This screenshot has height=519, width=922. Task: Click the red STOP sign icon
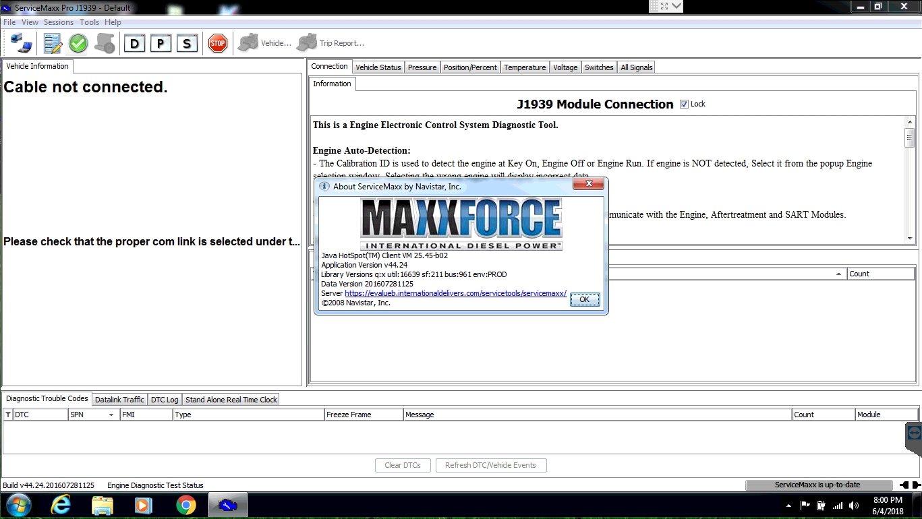(218, 44)
